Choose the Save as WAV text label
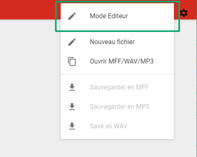The image size is (197, 157). (108, 126)
